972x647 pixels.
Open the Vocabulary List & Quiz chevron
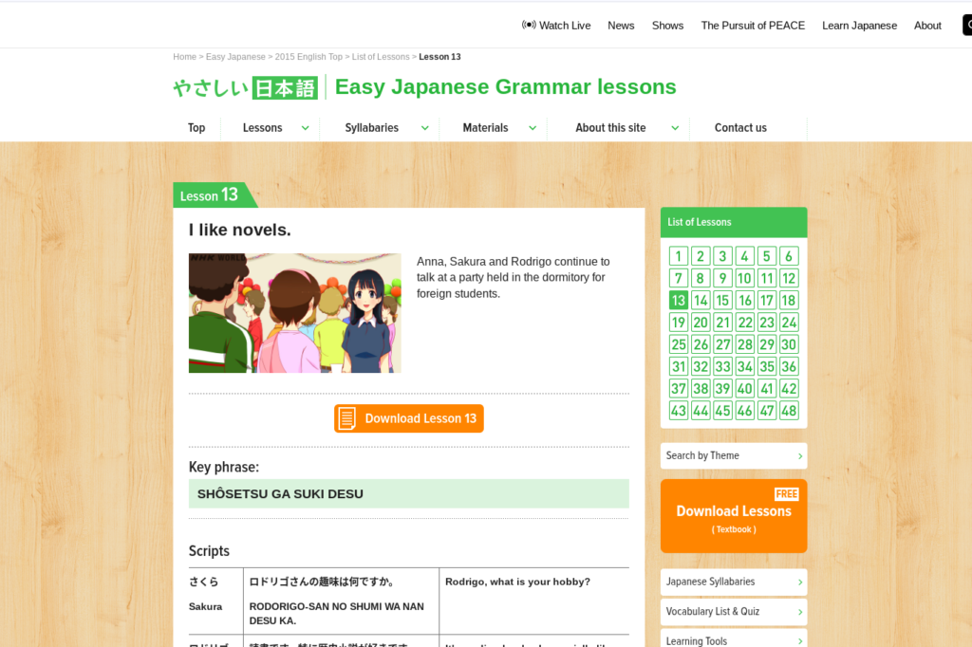pyautogui.click(x=800, y=612)
